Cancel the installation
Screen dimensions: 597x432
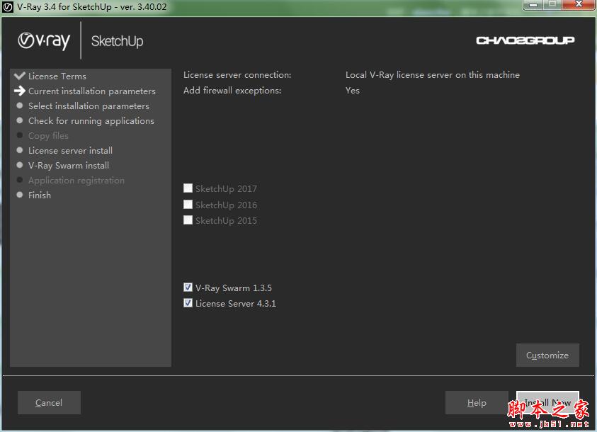tap(49, 403)
